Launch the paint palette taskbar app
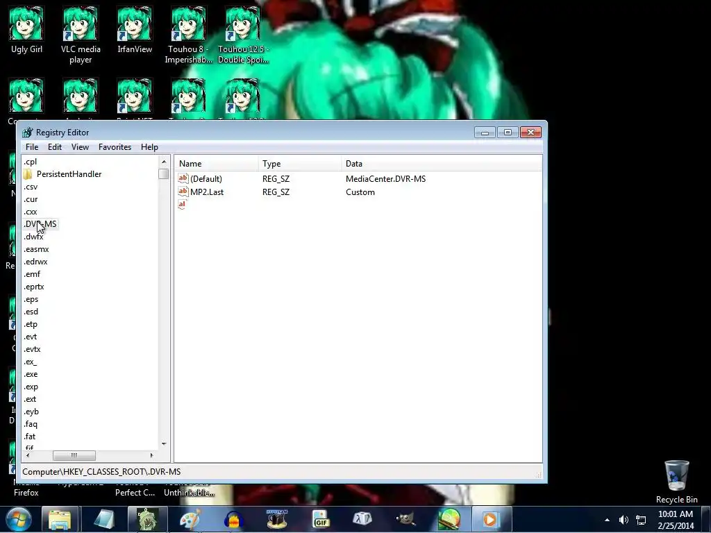711x533 pixels. click(x=190, y=520)
